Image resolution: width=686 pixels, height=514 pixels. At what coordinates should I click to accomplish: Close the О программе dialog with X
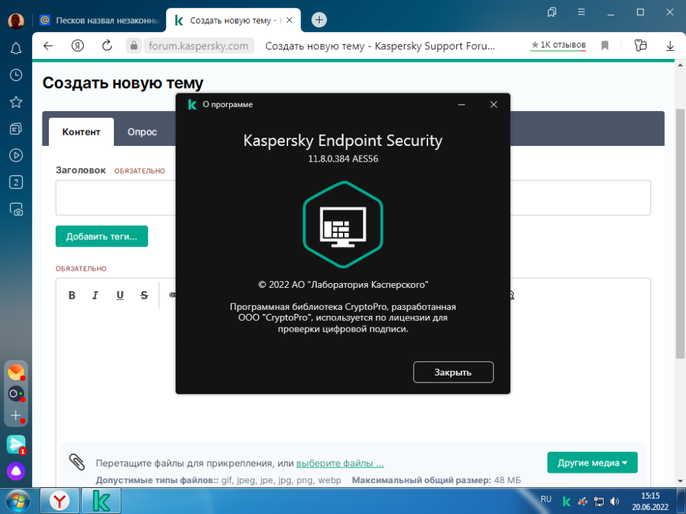pyautogui.click(x=493, y=104)
